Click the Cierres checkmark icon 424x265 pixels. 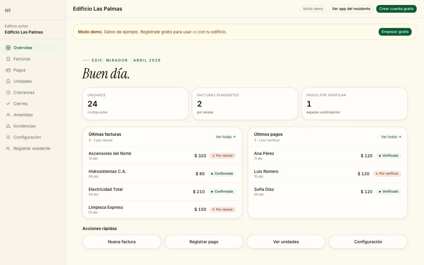pyautogui.click(x=8, y=104)
